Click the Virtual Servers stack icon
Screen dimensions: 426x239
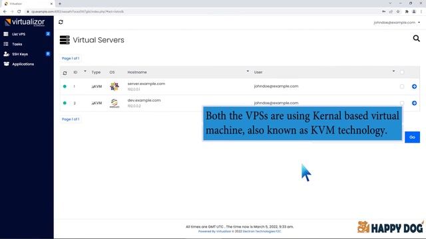pos(65,40)
